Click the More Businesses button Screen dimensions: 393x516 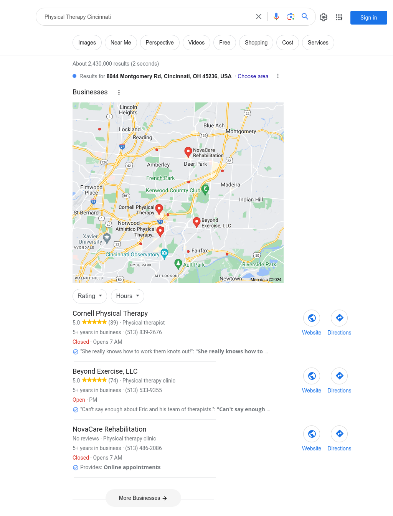tap(143, 498)
